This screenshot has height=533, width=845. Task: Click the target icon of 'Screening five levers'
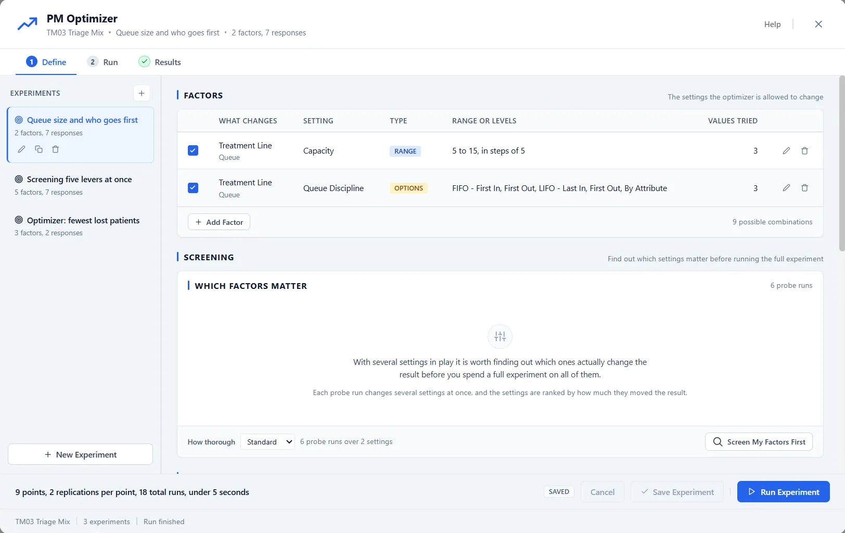click(x=19, y=179)
